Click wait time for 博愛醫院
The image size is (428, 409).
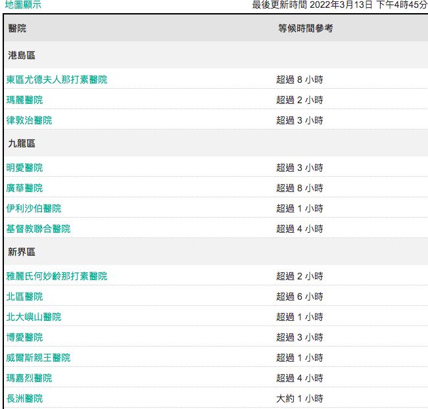300,337
